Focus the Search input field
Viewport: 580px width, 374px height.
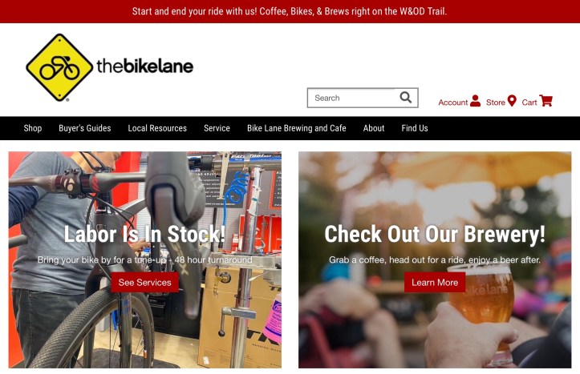coord(351,98)
